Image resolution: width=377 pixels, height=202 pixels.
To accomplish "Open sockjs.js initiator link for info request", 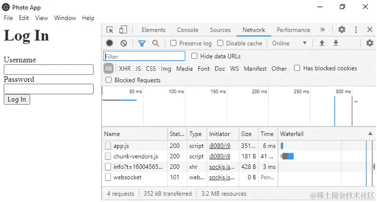I will pos(222,167).
